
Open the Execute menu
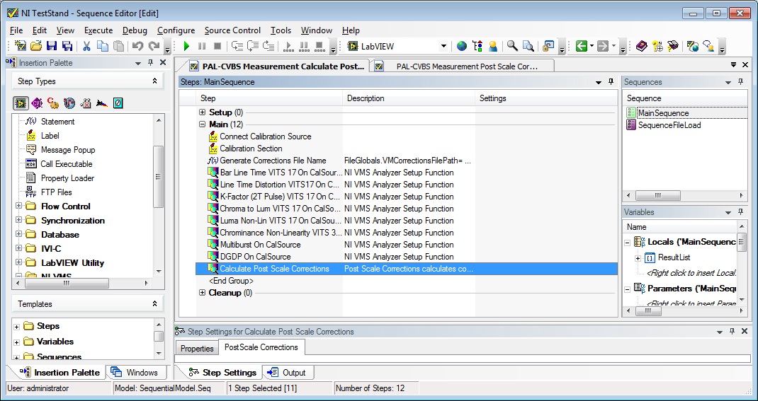point(98,30)
